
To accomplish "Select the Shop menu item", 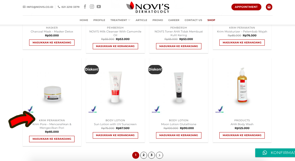I will click(x=211, y=20).
